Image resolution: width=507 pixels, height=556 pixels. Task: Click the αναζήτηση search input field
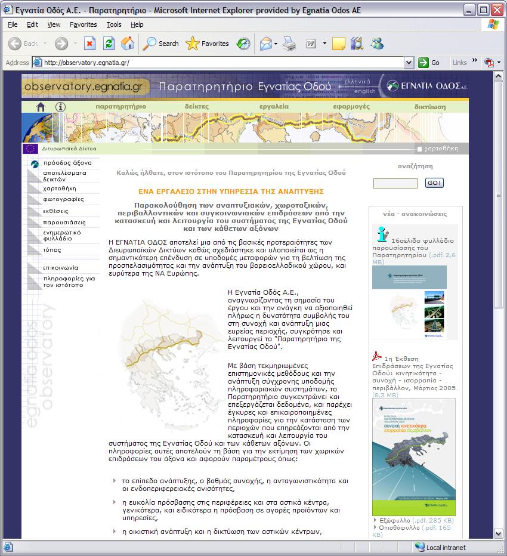[395, 183]
